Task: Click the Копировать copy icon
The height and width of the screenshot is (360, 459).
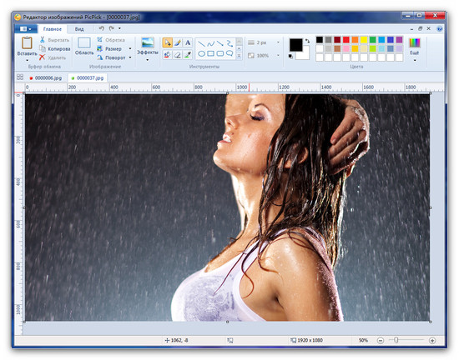Action: pos(43,48)
